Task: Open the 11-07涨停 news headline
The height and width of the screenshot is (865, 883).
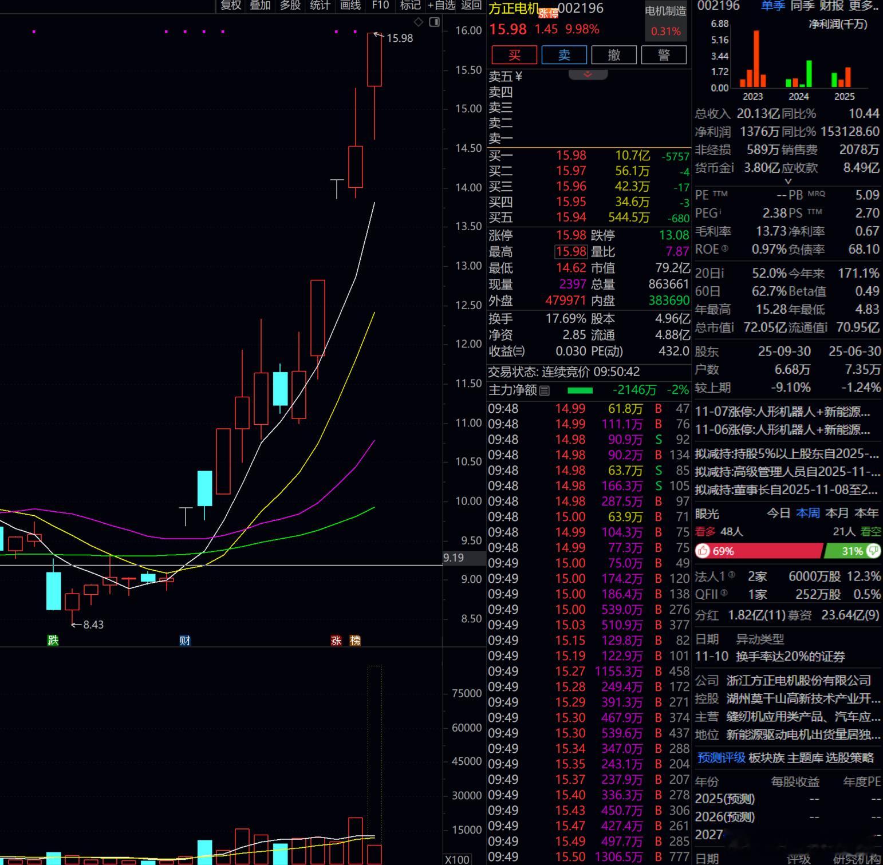Action: point(782,412)
